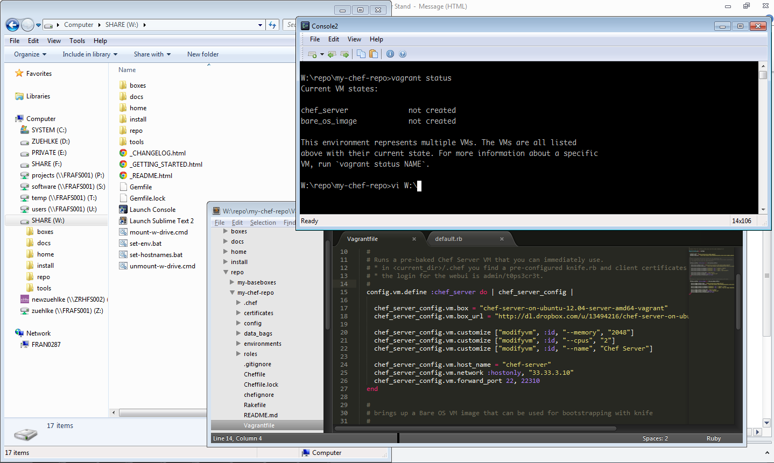
Task: Click Explorer's back navigation arrow
Action: point(12,25)
